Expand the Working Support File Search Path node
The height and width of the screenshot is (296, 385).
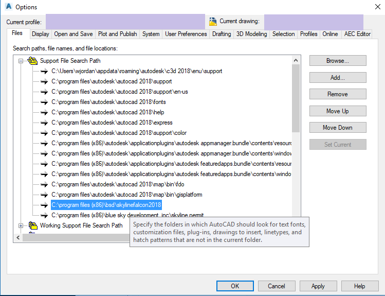21,225
